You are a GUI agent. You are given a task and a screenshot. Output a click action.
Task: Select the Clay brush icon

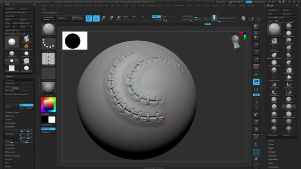(289, 26)
